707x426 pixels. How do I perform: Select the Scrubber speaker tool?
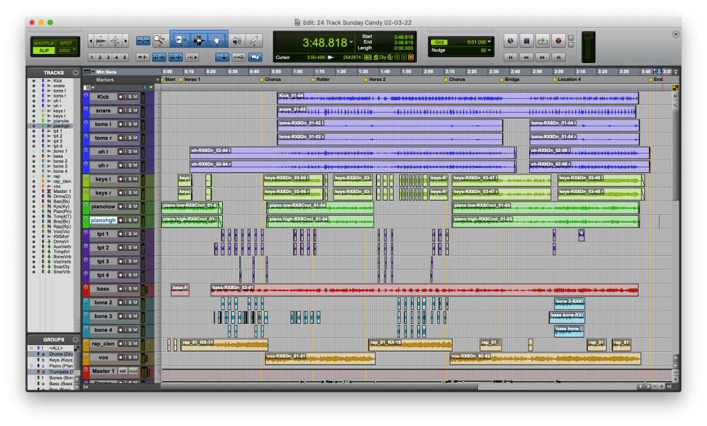pos(237,40)
